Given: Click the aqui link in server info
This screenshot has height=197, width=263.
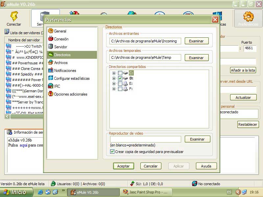Looking at the screenshot, I should pos(23,145).
